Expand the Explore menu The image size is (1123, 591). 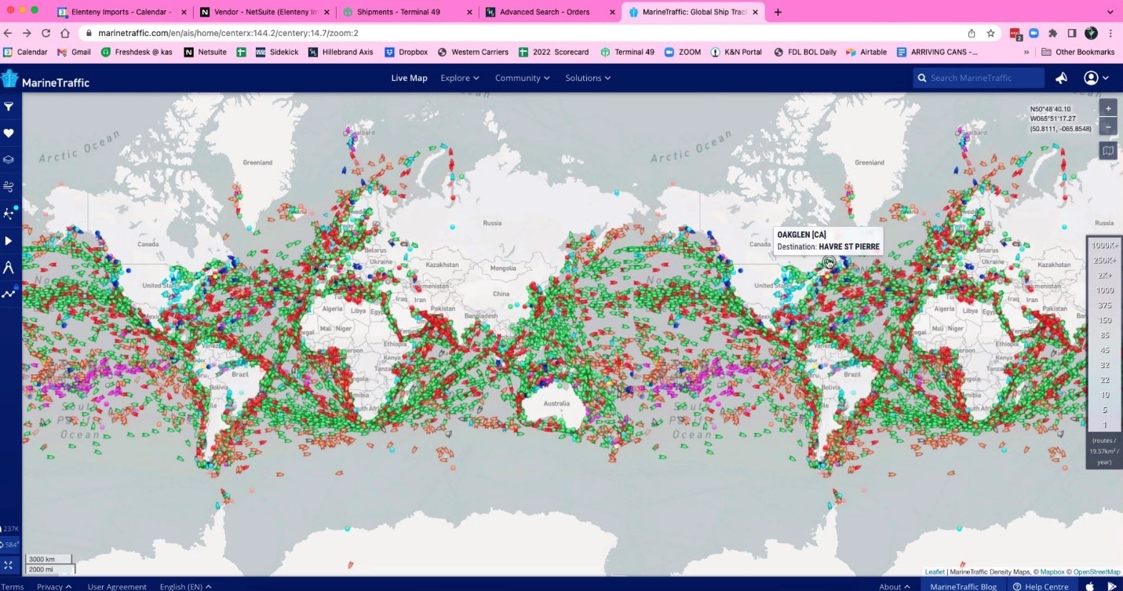tap(460, 78)
